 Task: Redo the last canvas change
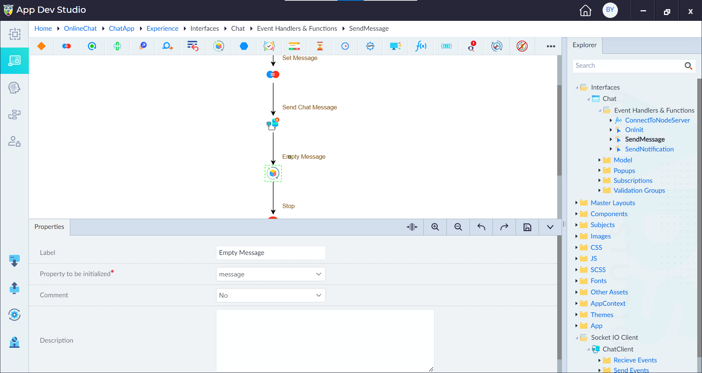[504, 227]
